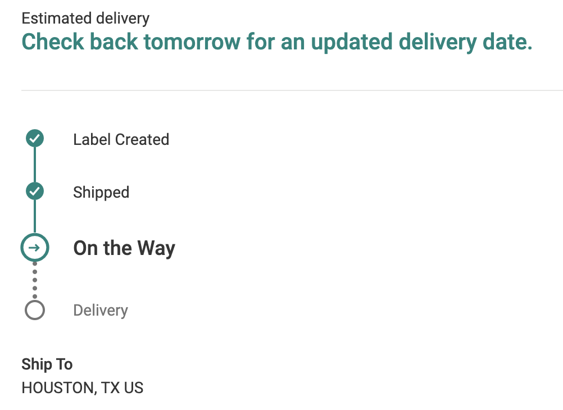This screenshot has height=410, width=563.
Task: Click progress line between Shipped and On the Way
Action: tap(35, 217)
